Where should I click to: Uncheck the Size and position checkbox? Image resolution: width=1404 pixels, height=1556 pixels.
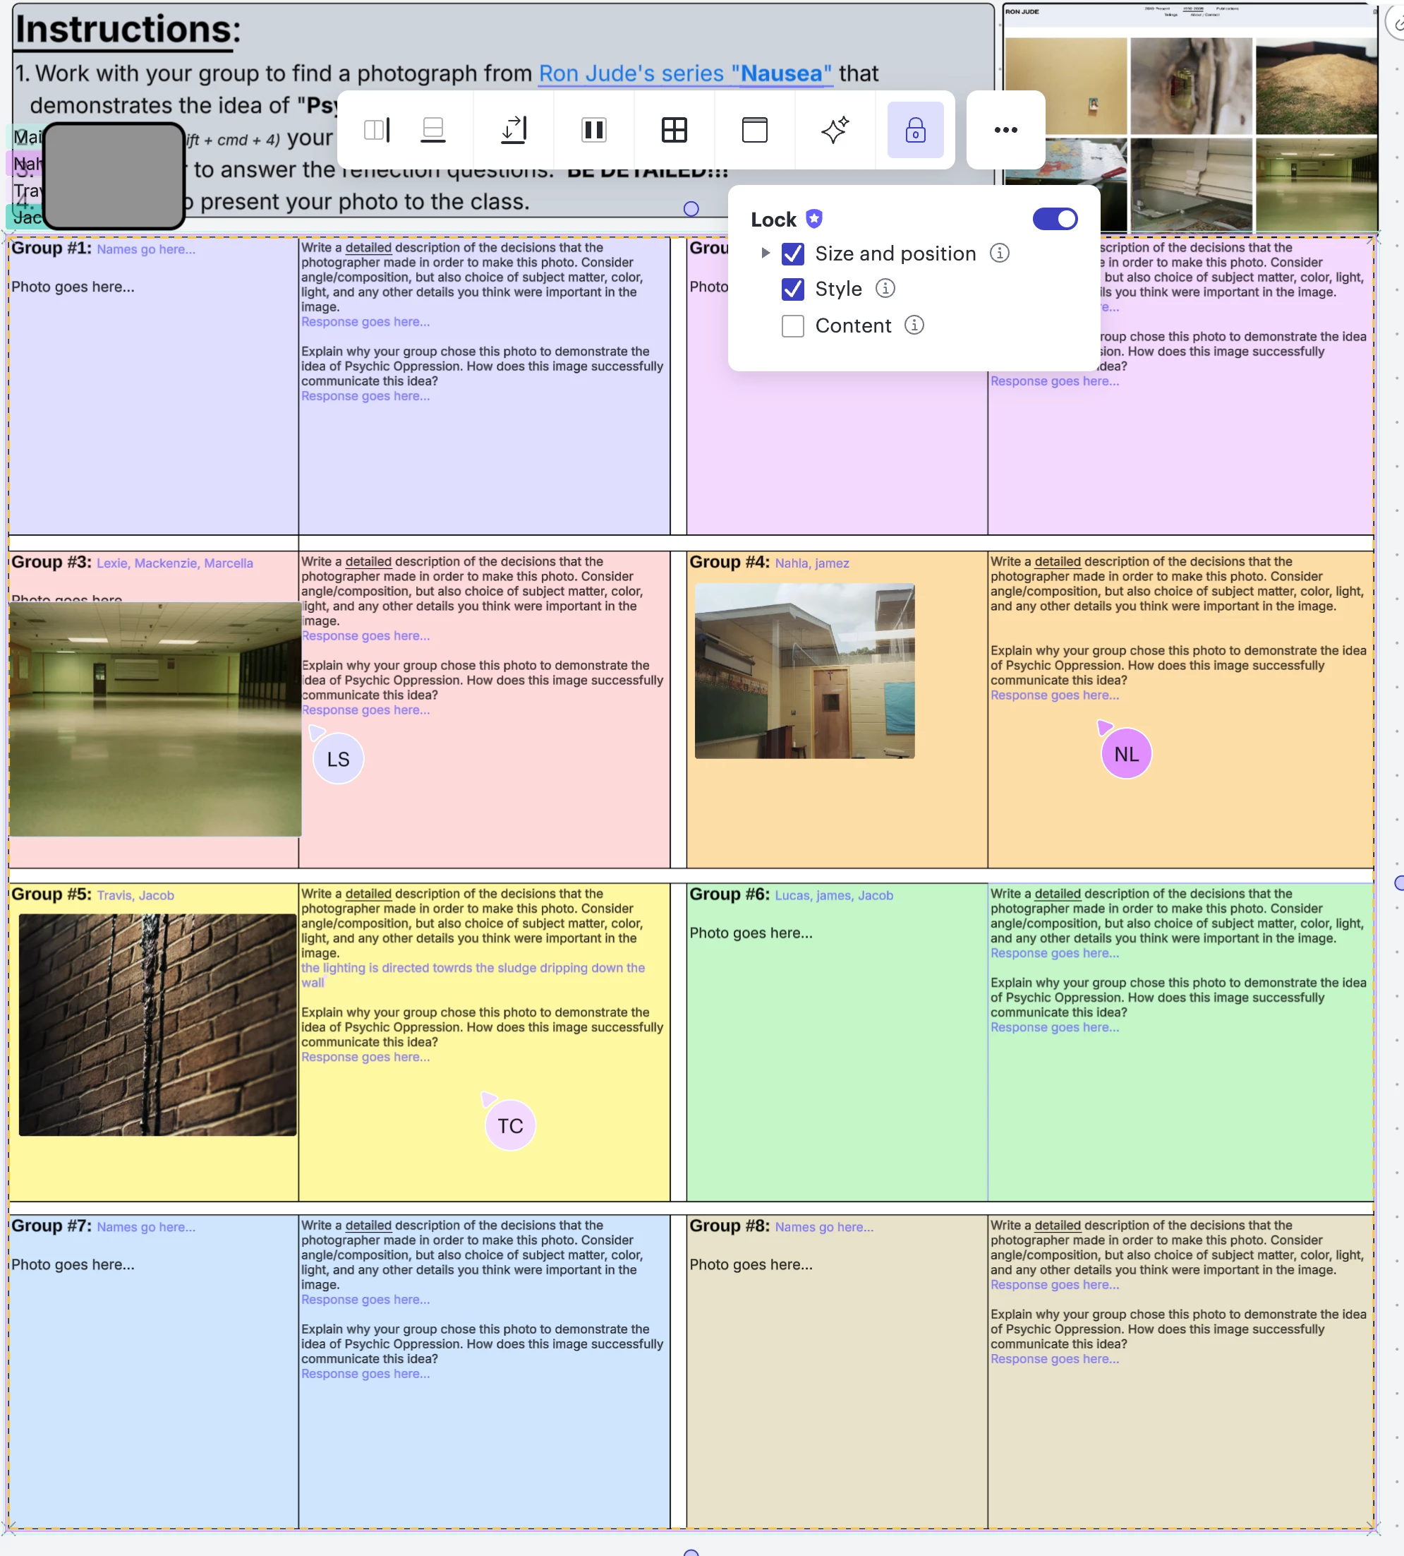pyautogui.click(x=792, y=254)
